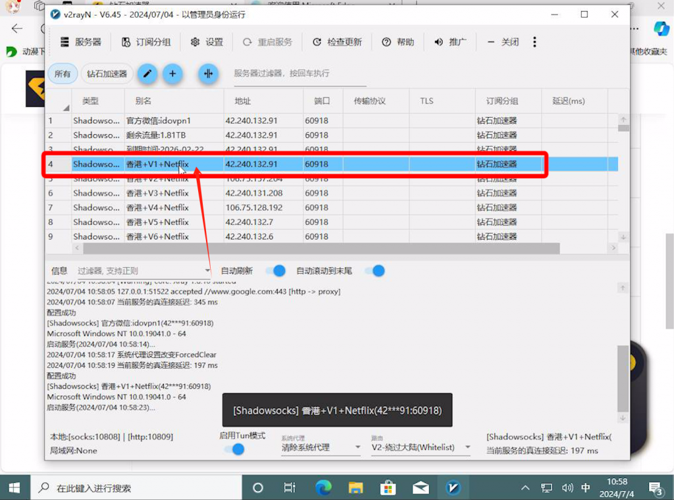Click the v2rayN taskbar icon
This screenshot has height=500, width=674.
click(453, 488)
